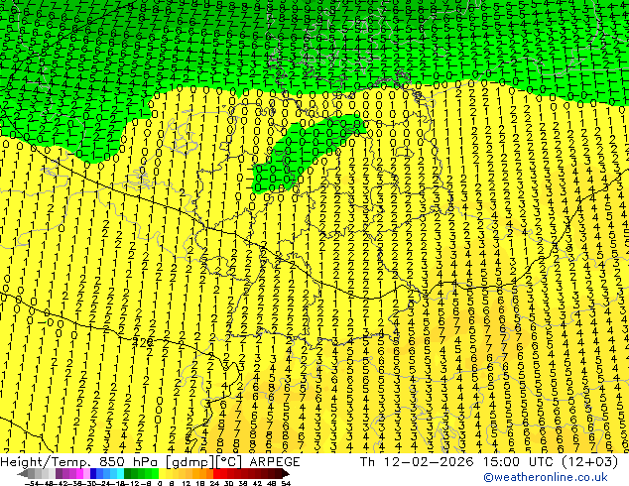Click the 54 value on the colour scale
This screenshot has width=629, height=486.
point(286,484)
